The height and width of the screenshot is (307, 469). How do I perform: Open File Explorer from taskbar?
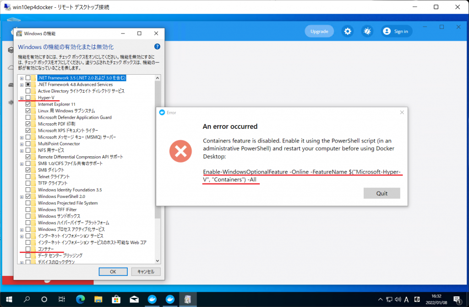[98, 299]
